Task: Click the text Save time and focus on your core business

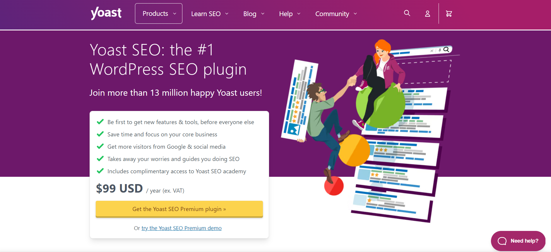Action: pyautogui.click(x=162, y=134)
